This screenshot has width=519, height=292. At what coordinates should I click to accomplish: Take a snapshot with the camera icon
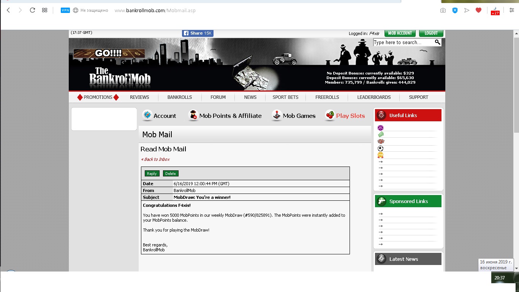[x=443, y=10]
